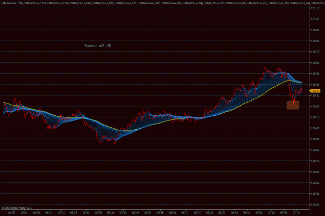Click the 06:41 time axis label
Image resolution: width=325 pixels, height=216 pixels.
tap(246, 213)
